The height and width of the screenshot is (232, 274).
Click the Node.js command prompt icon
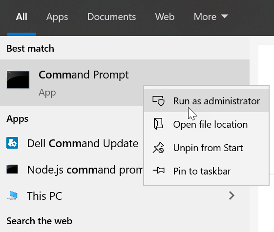point(12,169)
